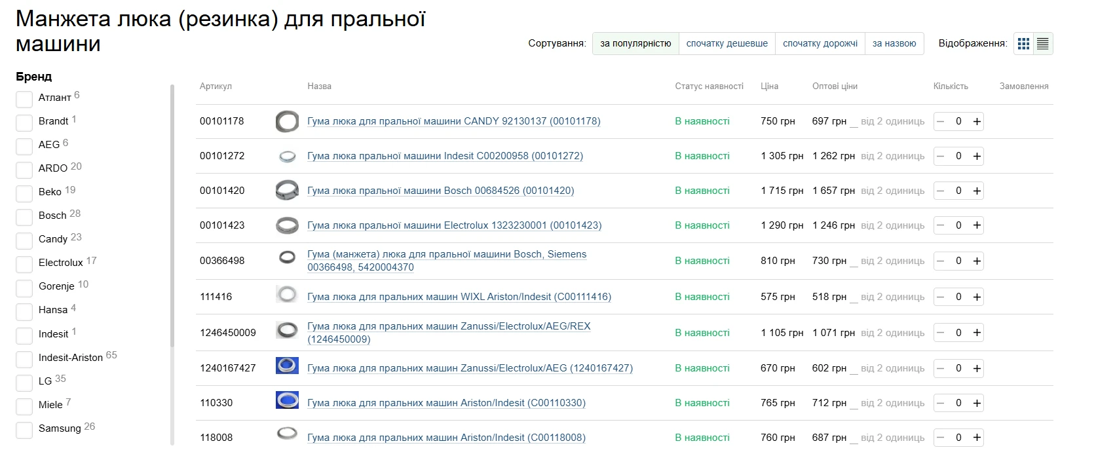The width and height of the screenshot is (1096, 454).
Task: Select article number 1246450009 text
Action: (x=228, y=333)
